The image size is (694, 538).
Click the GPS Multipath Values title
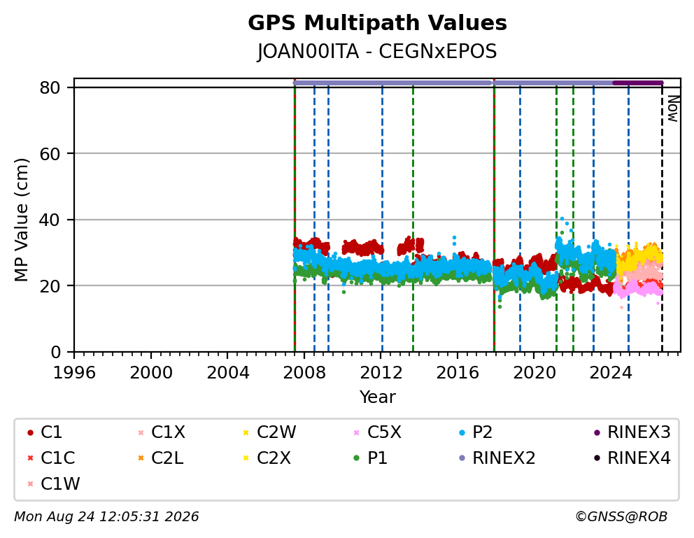click(x=377, y=23)
